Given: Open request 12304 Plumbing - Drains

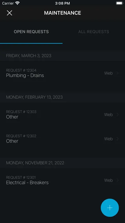Looking at the screenshot, I should coord(62,73).
